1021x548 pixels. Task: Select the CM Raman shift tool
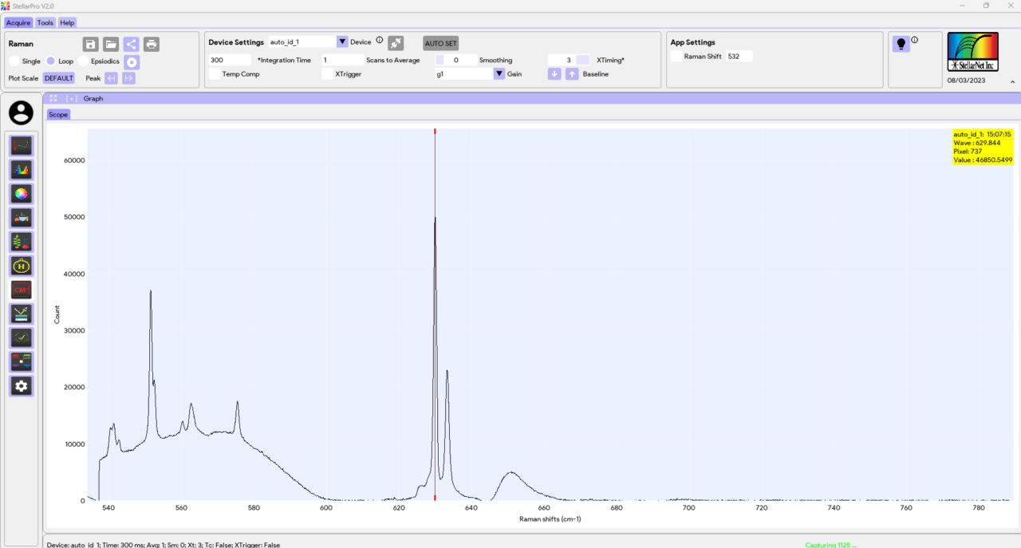coord(21,290)
